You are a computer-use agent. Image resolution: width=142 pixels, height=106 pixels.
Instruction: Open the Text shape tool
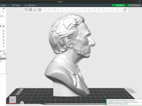pos(99,10)
